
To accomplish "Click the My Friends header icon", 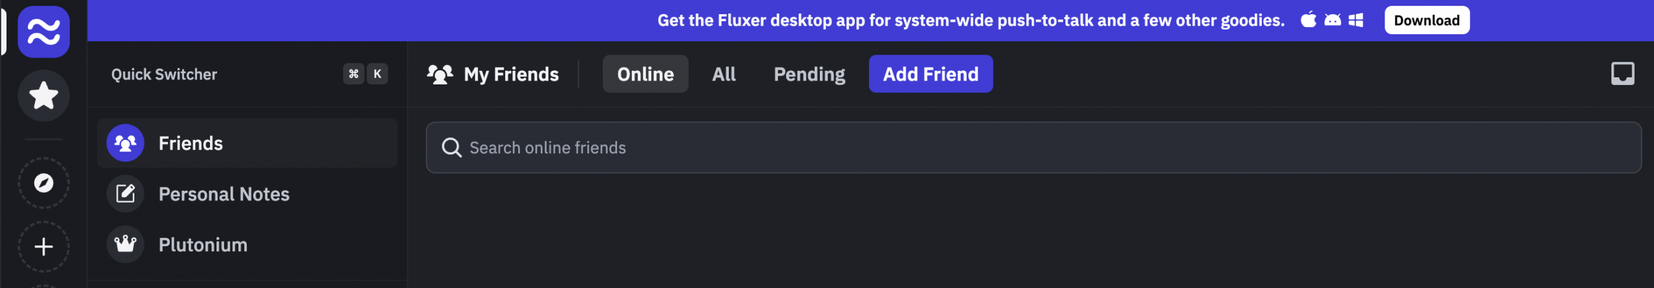I will pos(440,74).
